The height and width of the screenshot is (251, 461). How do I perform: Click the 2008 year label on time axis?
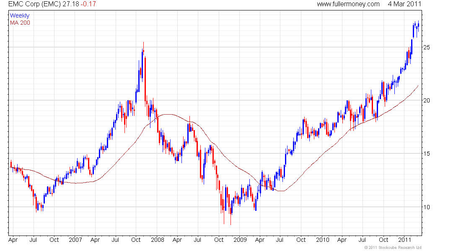[x=158, y=240]
